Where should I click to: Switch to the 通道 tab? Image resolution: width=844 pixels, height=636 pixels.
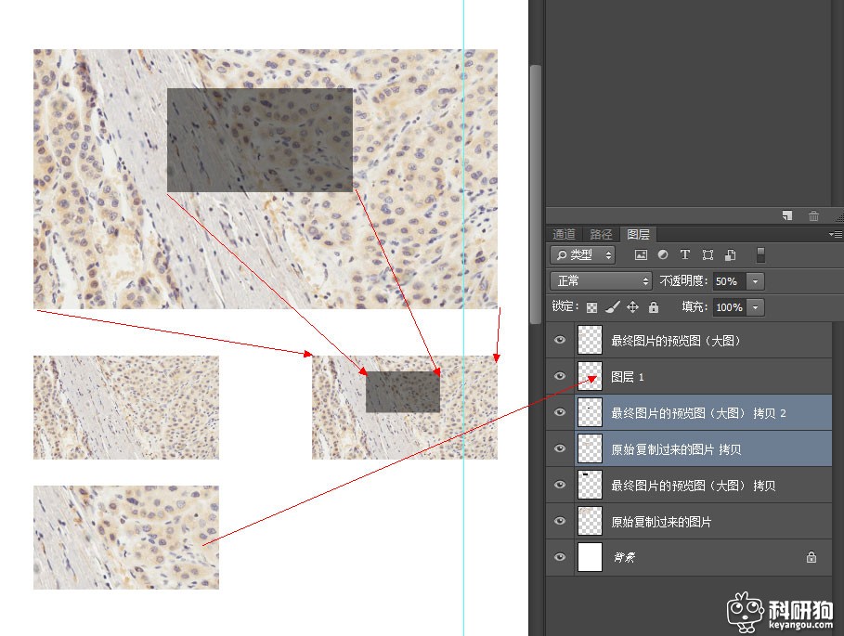tap(564, 234)
